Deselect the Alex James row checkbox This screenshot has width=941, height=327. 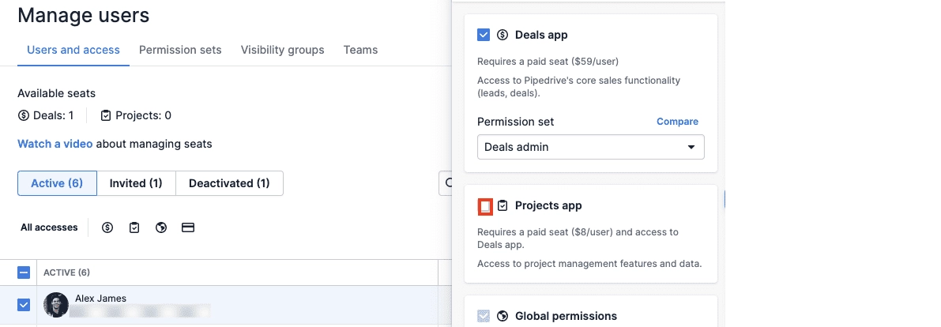[x=24, y=306]
